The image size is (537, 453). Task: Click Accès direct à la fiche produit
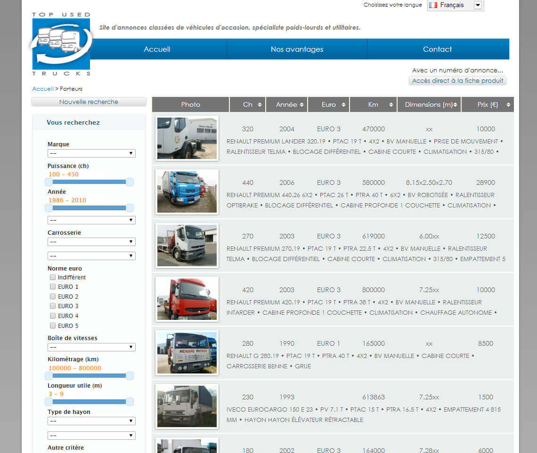[457, 81]
